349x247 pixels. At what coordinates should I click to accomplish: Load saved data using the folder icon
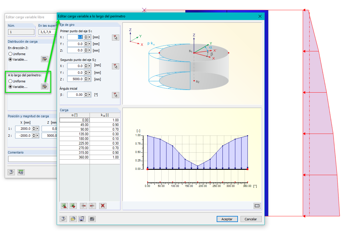click(x=73, y=219)
